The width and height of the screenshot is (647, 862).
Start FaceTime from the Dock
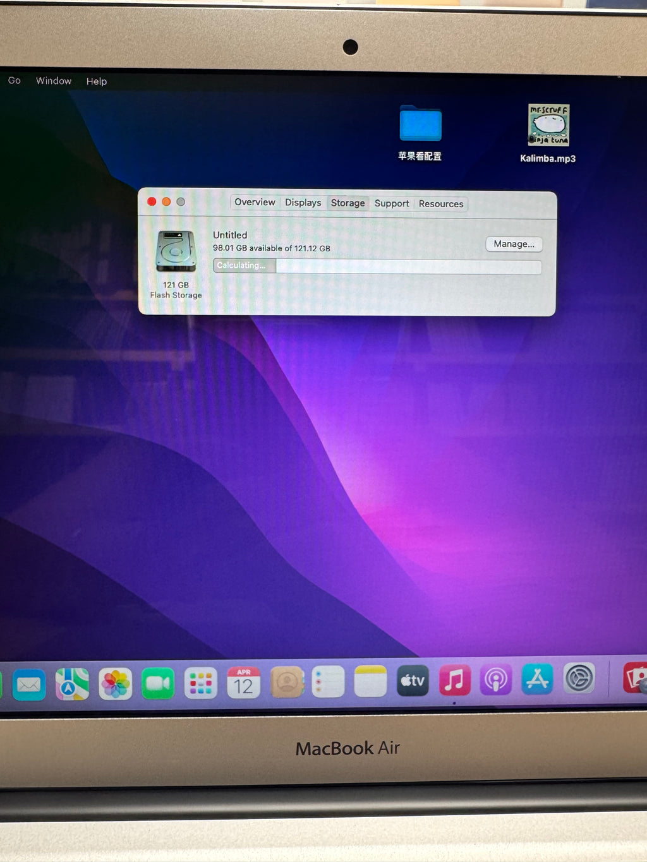tap(158, 683)
